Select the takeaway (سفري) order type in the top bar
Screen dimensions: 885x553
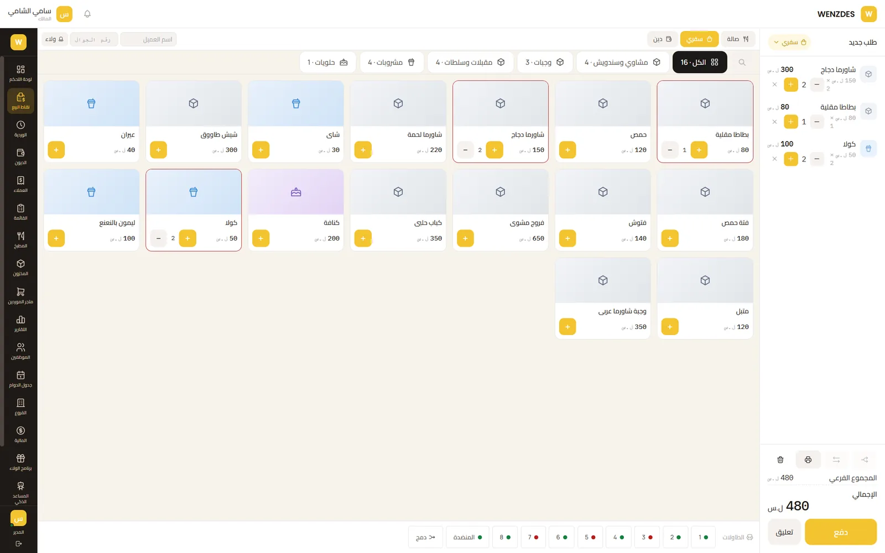click(699, 39)
